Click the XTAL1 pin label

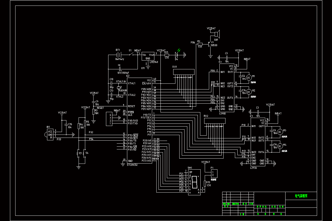tap(132, 83)
